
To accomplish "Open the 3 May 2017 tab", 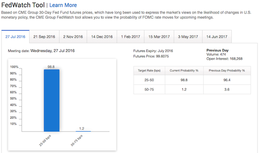I will (x=188, y=37).
